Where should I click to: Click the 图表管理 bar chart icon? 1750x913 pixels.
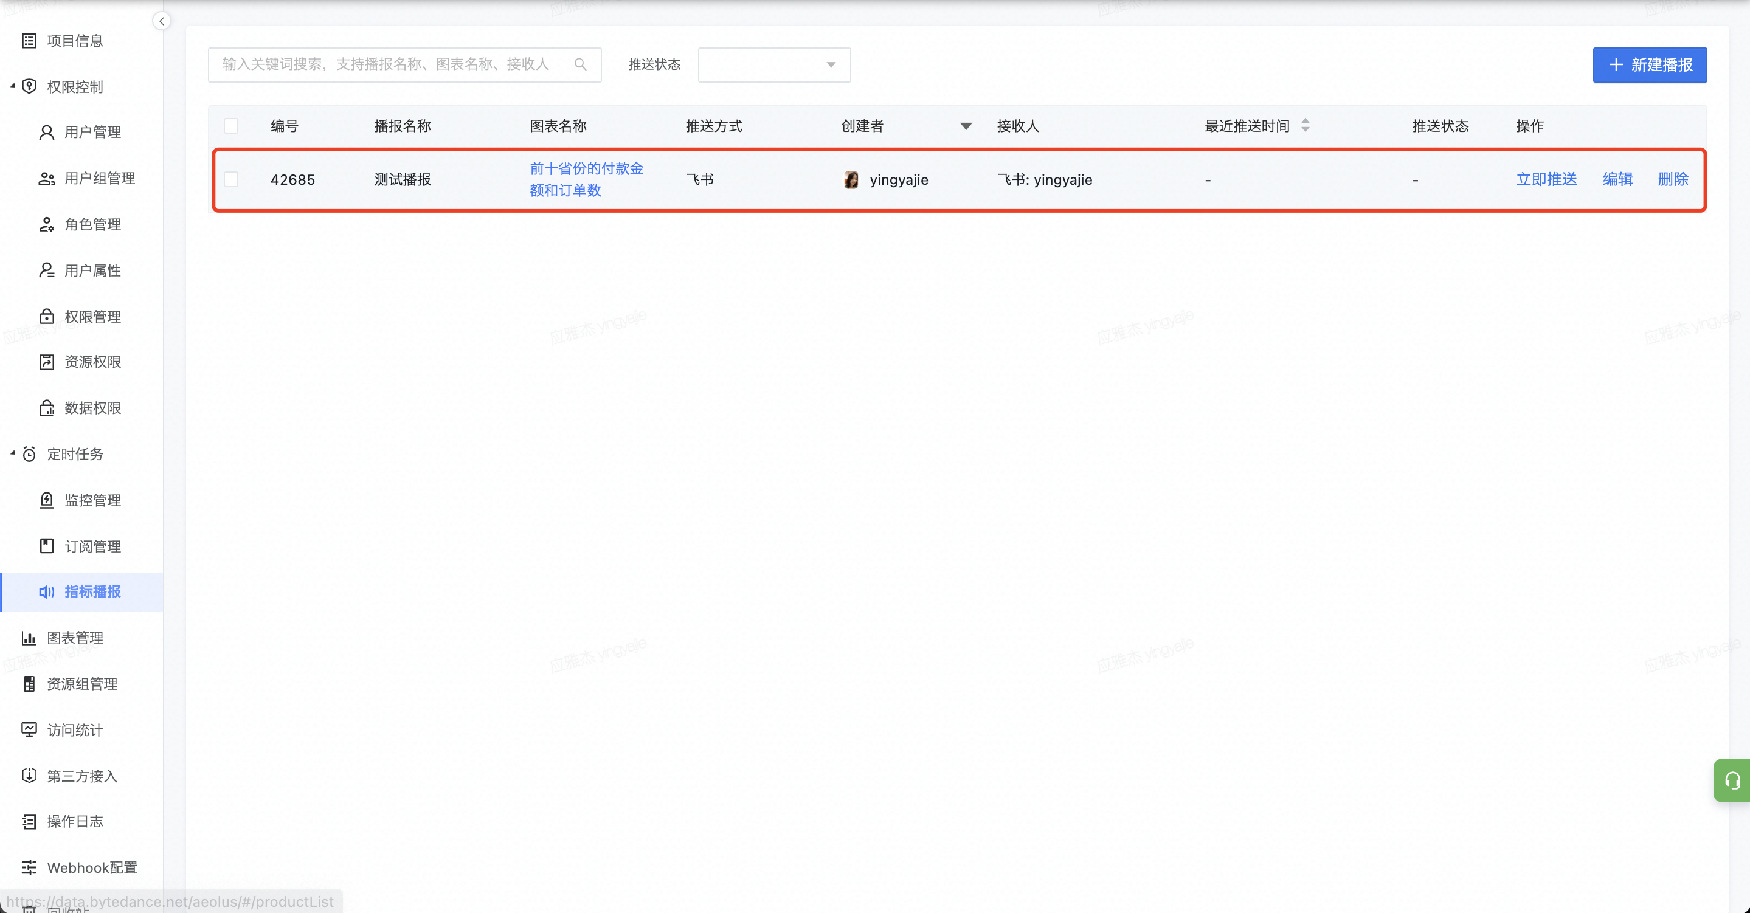tap(29, 638)
